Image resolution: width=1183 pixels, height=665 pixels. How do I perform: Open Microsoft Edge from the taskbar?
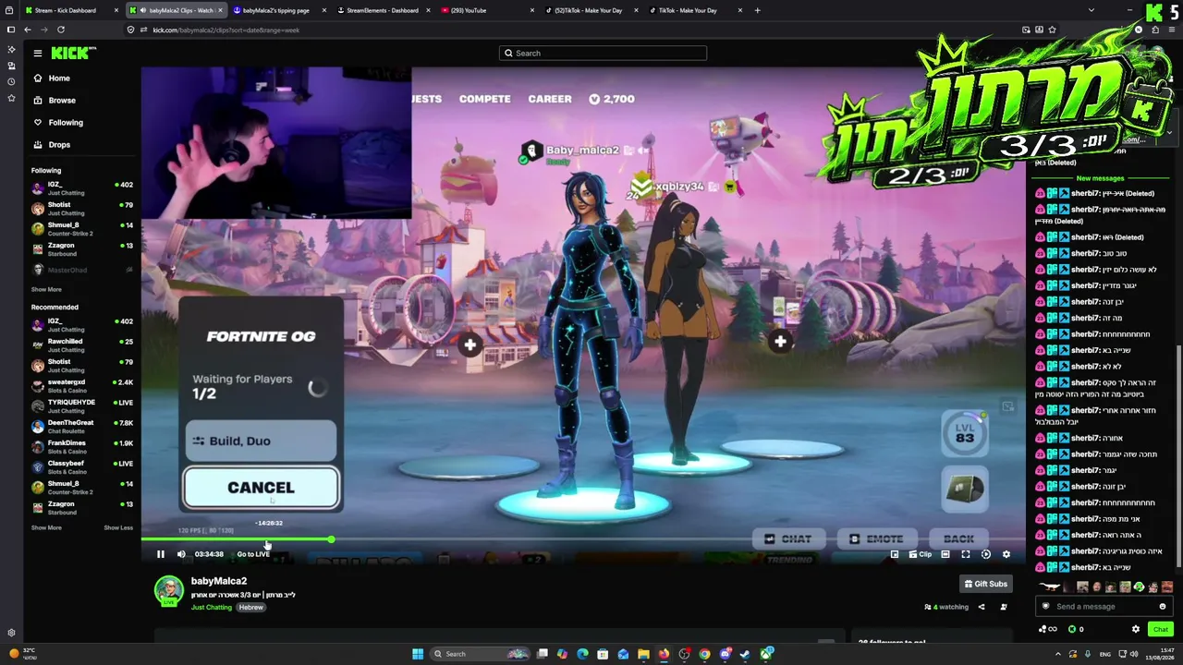[x=582, y=654]
